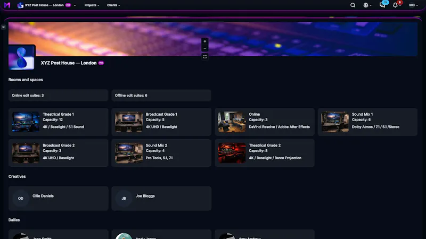Open the search magnifier icon
This screenshot has height=239, width=426.
pyautogui.click(x=353, y=5)
